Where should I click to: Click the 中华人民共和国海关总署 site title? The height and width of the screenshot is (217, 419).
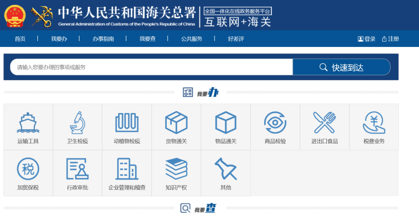pos(127,12)
